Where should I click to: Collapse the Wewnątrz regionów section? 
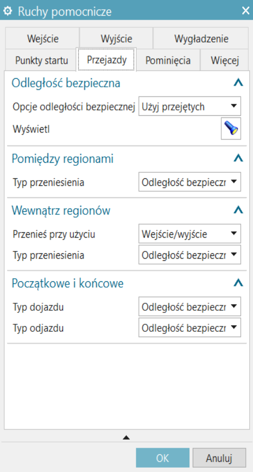point(238,210)
